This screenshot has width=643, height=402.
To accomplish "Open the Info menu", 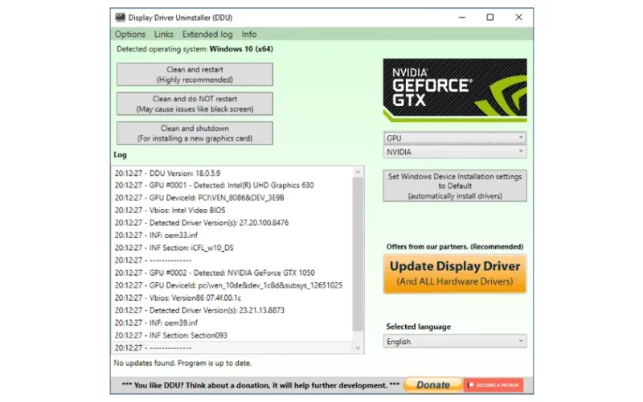I will click(x=249, y=35).
